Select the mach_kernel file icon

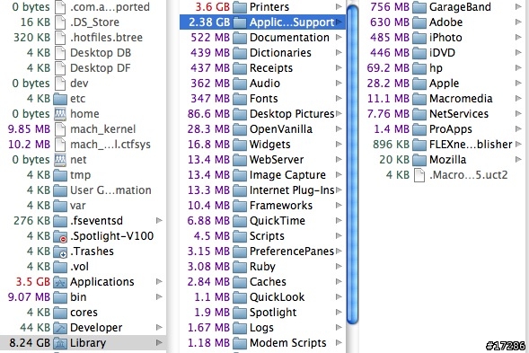point(60,129)
